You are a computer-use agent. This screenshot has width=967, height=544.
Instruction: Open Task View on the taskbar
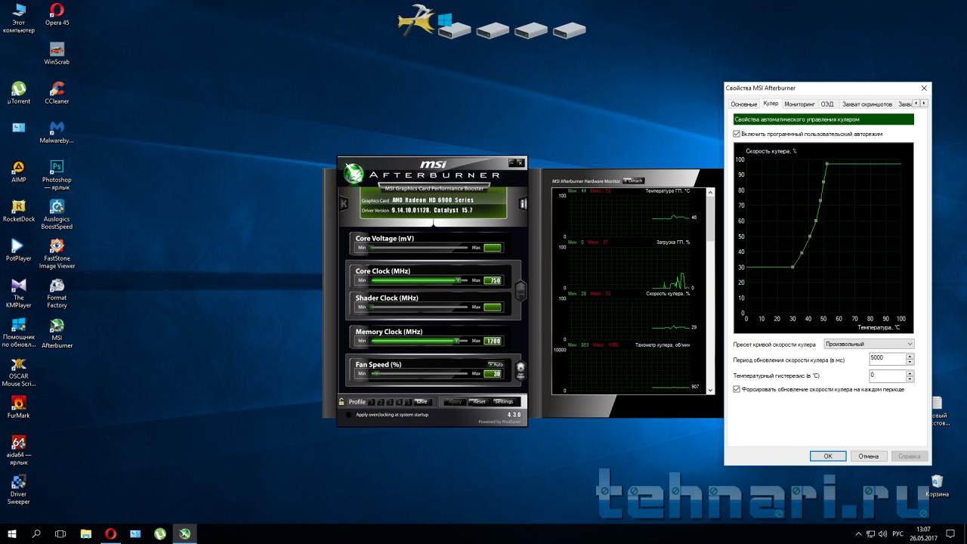pos(60,533)
